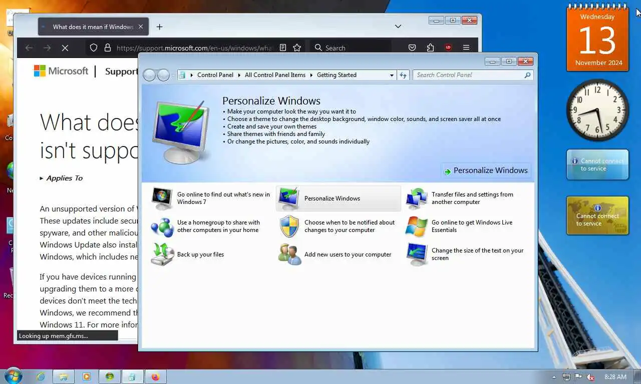The height and width of the screenshot is (384, 641).
Task: Open the Save to Pocket icon
Action: [412, 48]
